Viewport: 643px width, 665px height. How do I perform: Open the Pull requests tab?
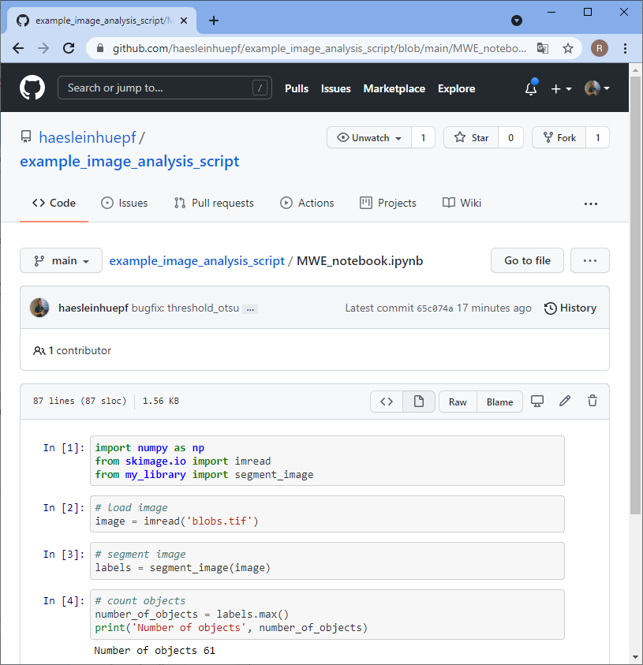coord(214,203)
